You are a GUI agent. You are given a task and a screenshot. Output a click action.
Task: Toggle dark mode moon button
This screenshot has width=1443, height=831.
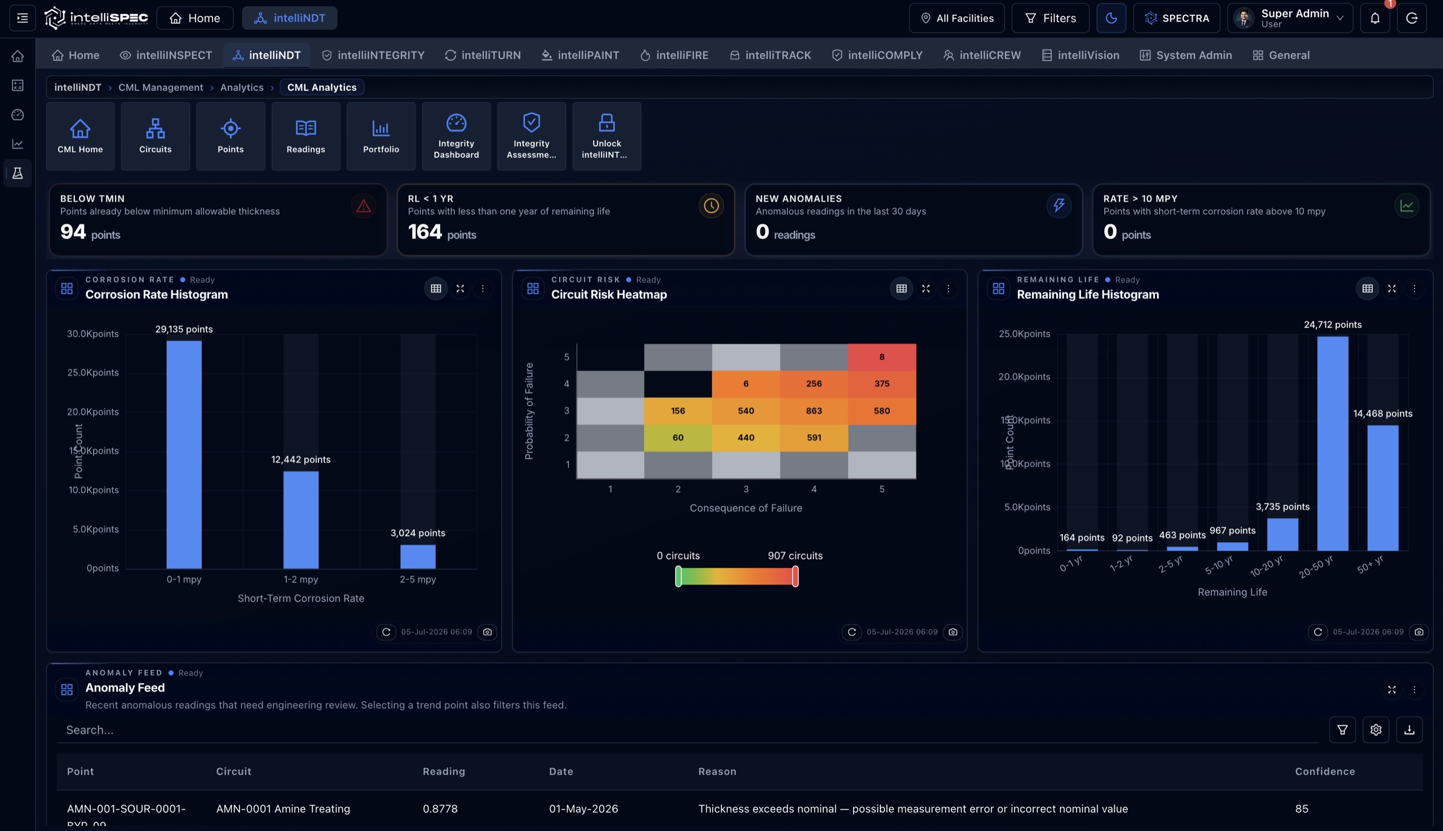1111,18
